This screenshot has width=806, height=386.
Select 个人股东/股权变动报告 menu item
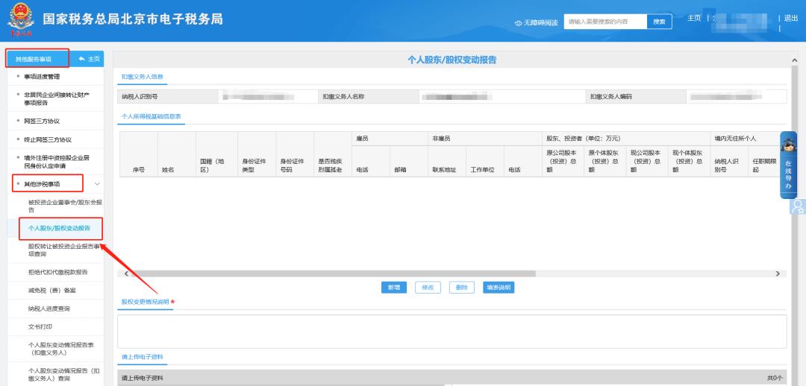click(x=59, y=228)
